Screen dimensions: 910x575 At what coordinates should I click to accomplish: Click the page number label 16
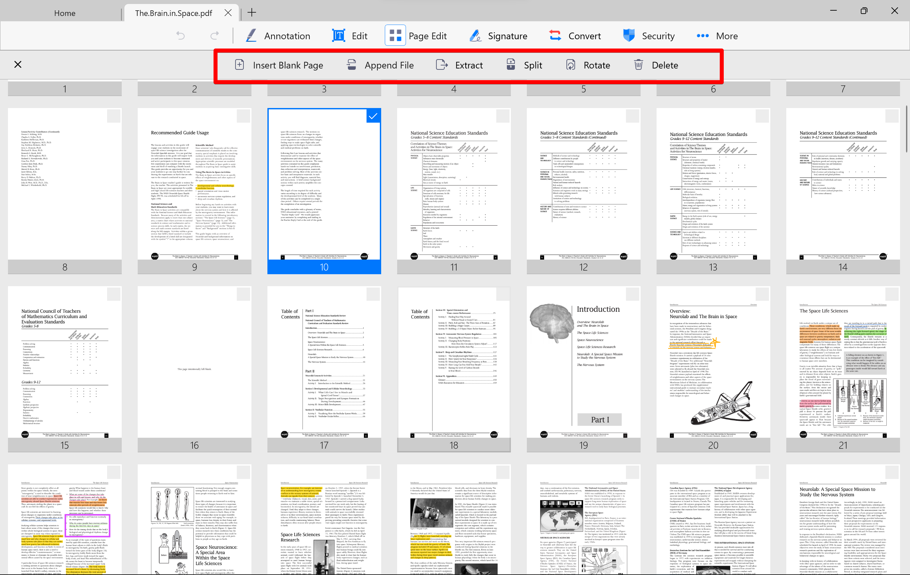click(194, 445)
